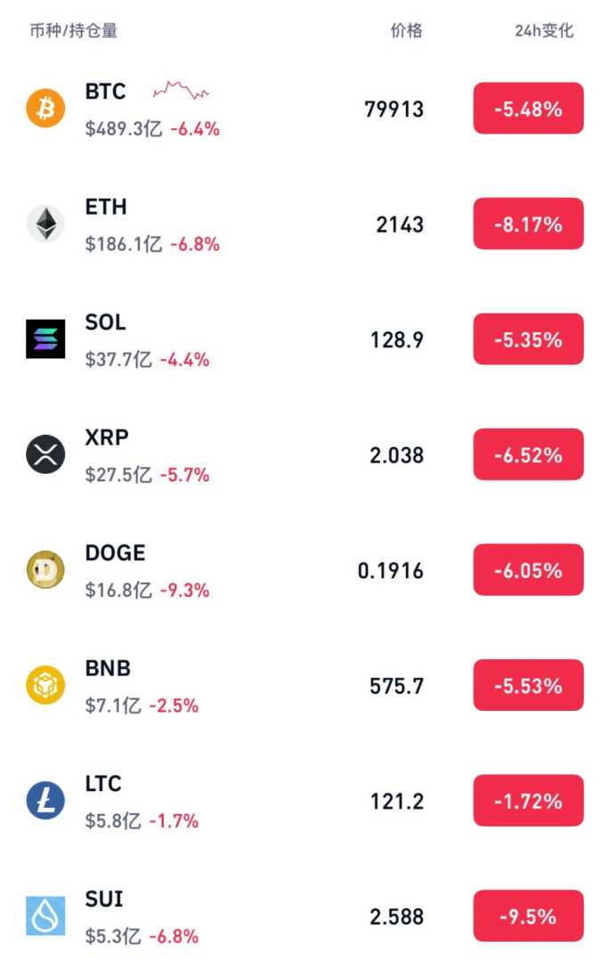Open DOGE price 0.1916
The height and width of the screenshot is (962, 610).
(391, 571)
